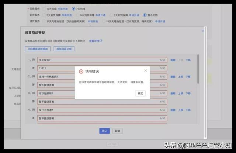Click 删除 for question 1
The image size is (236, 153).
173,60
